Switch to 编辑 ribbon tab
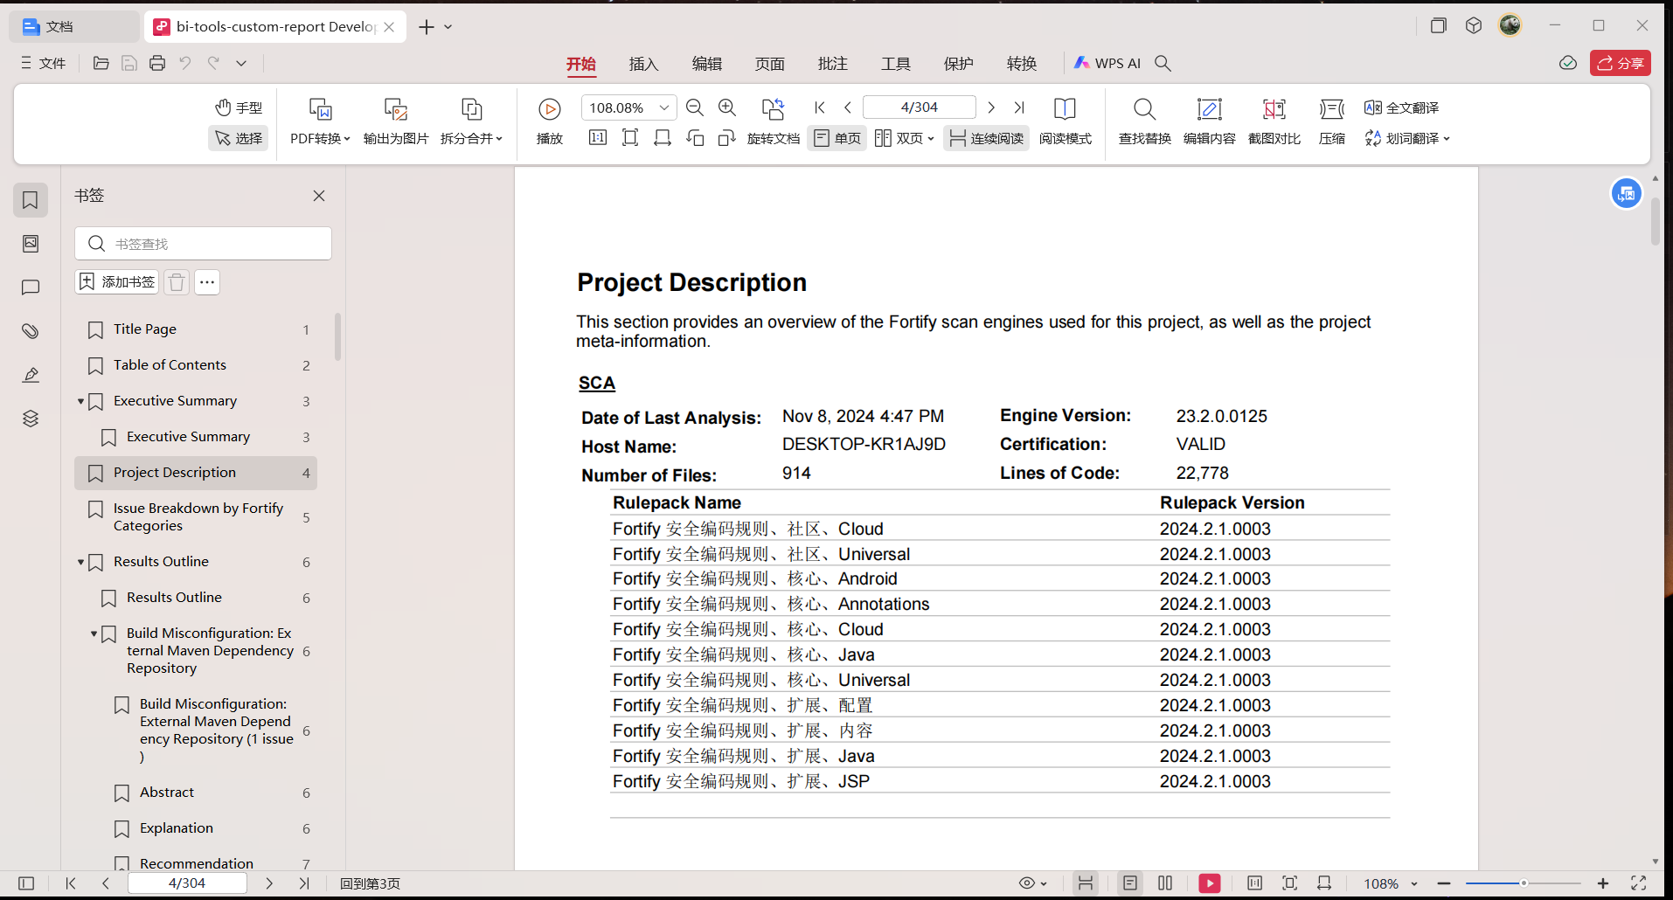The width and height of the screenshot is (1673, 900). (706, 64)
